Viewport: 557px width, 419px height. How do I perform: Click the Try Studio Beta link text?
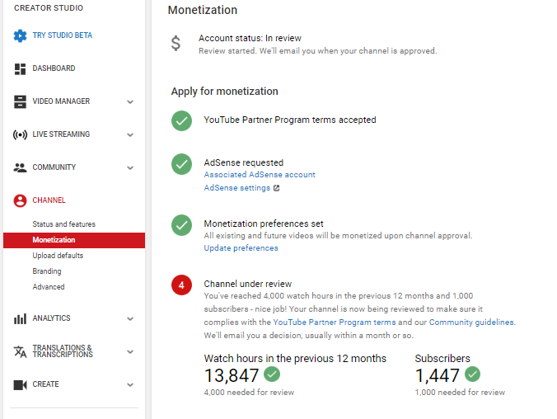coord(62,35)
